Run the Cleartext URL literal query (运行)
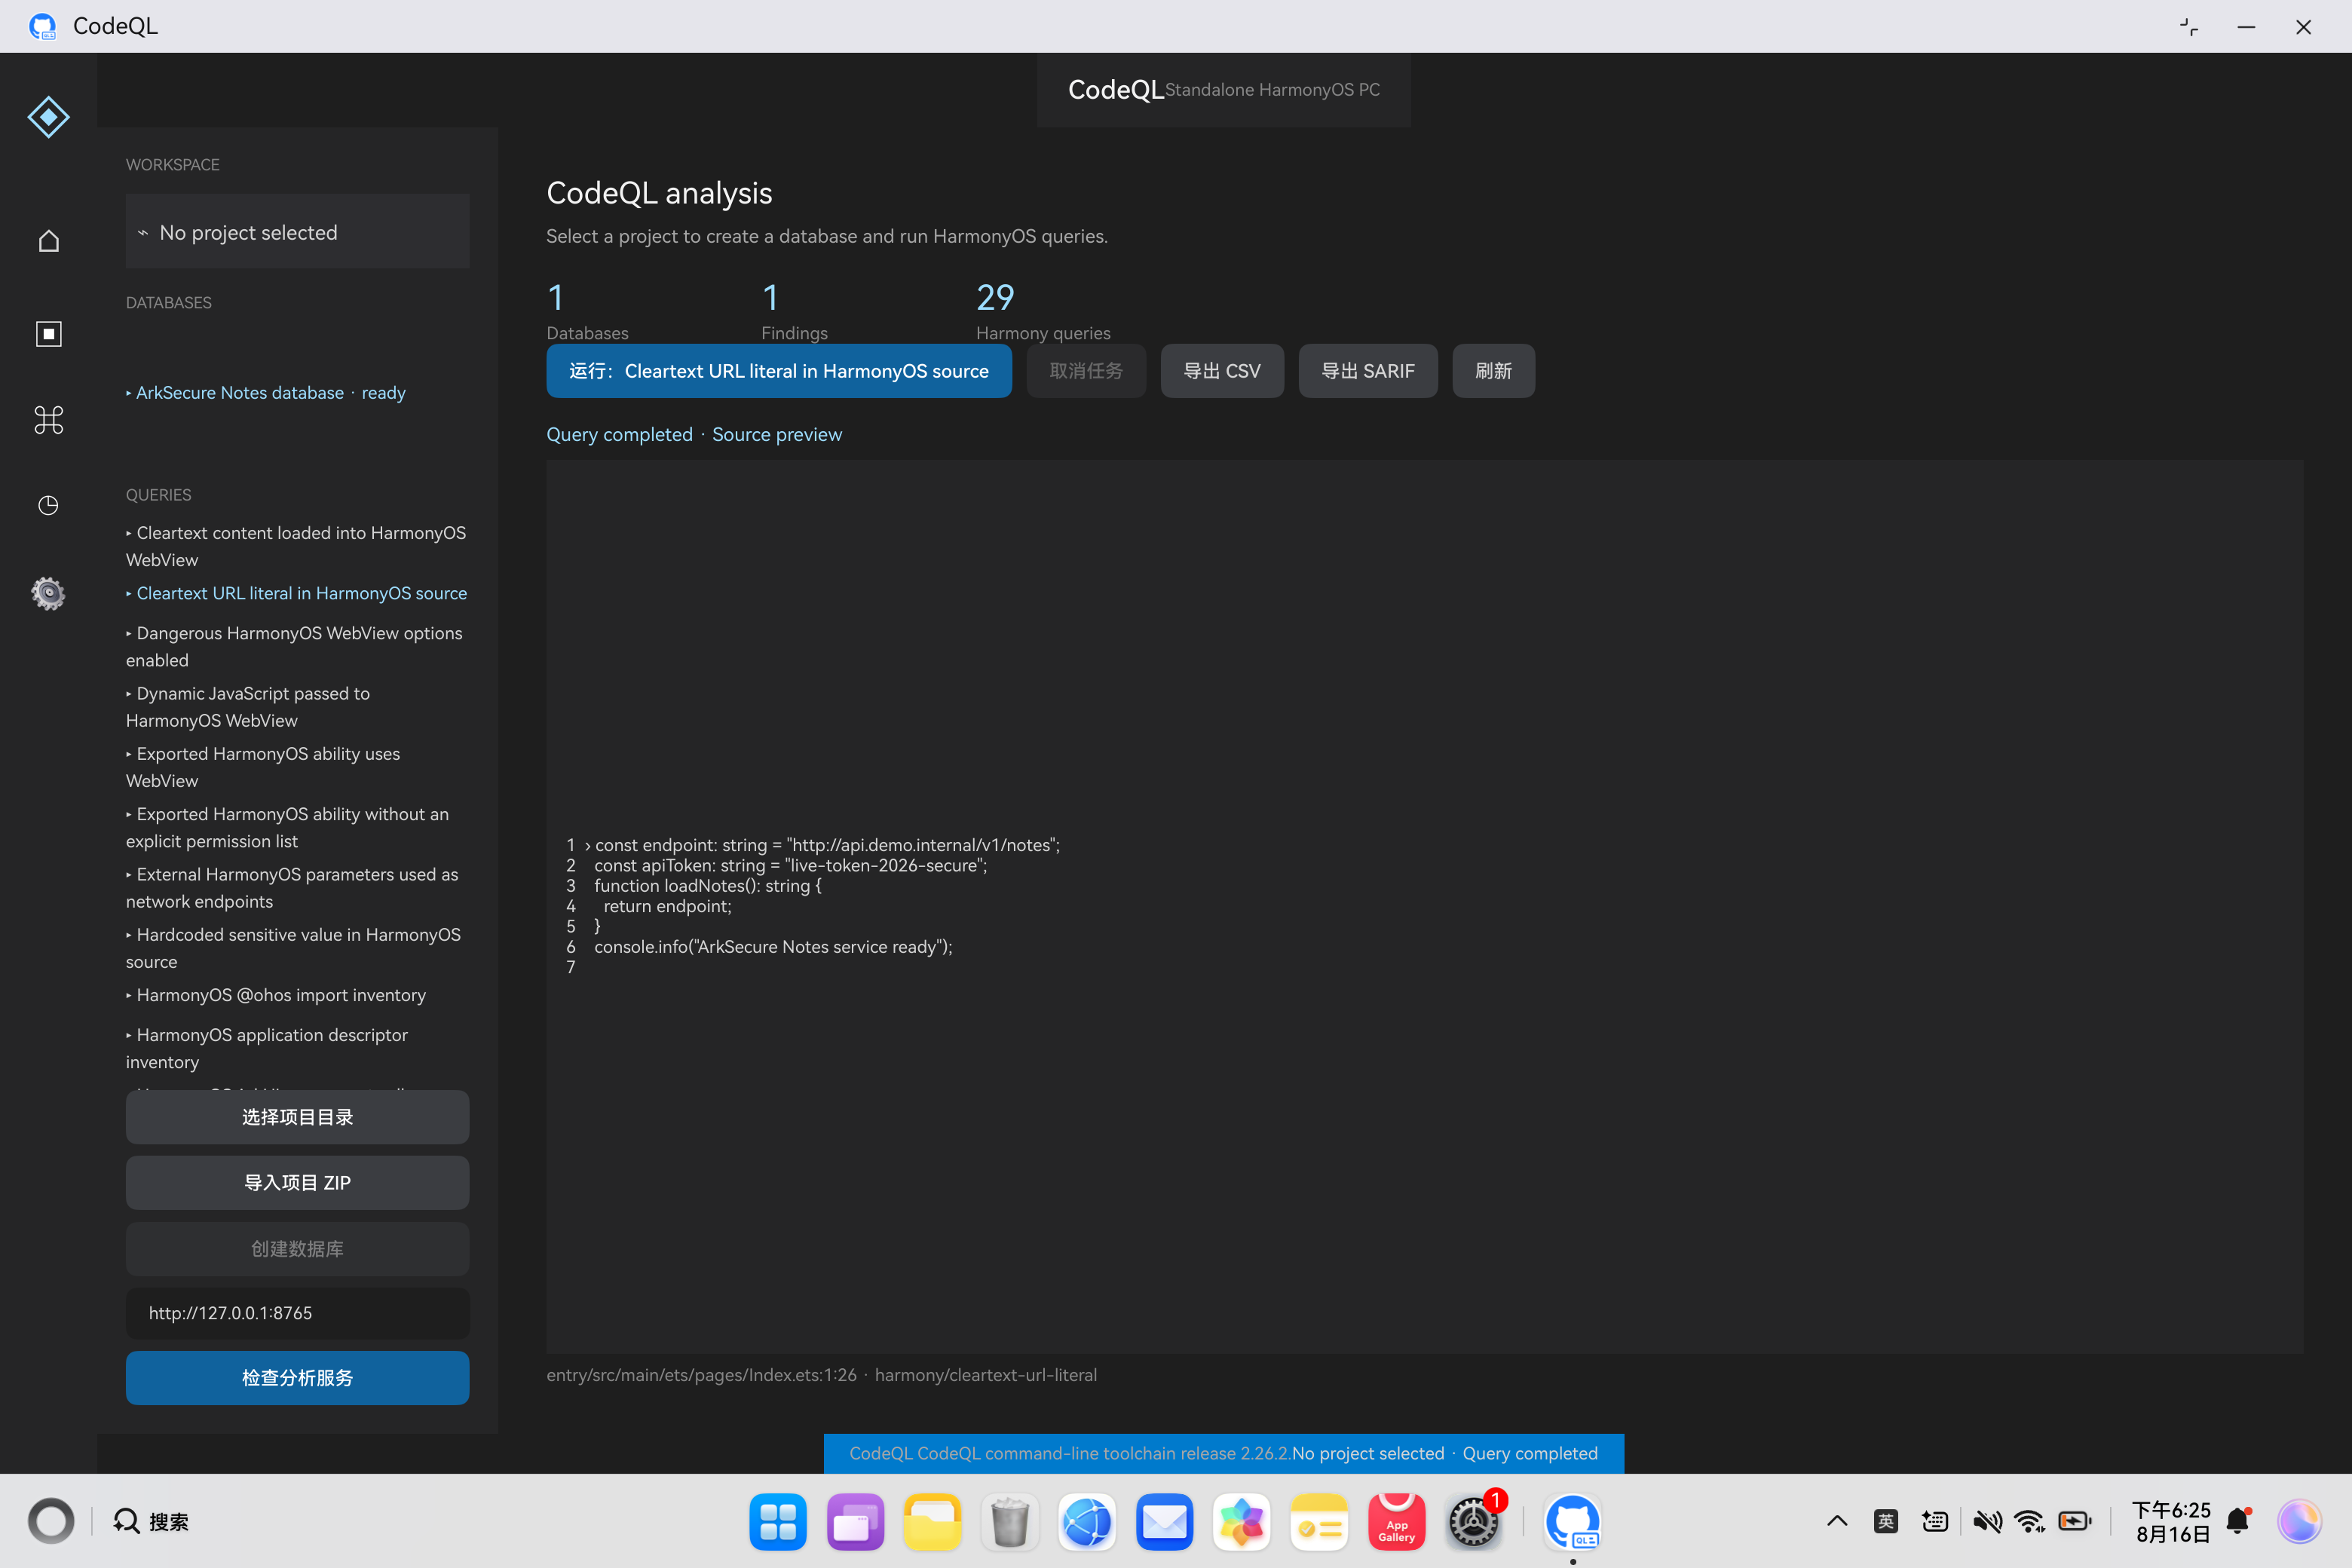 click(x=779, y=371)
